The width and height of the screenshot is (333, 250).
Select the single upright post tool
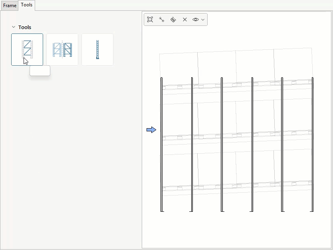coord(97,49)
